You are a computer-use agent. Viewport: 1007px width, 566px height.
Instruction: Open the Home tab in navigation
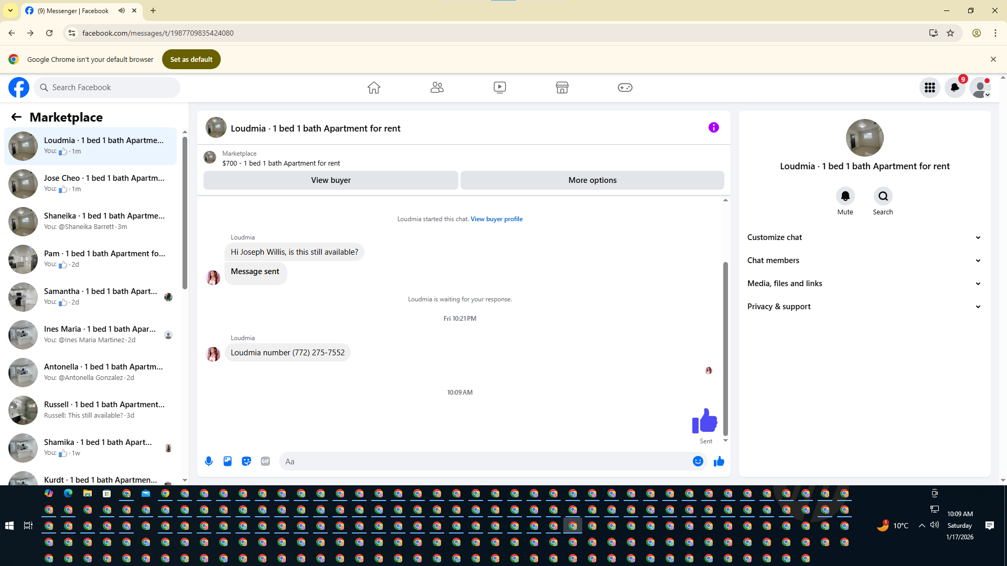pos(373,88)
